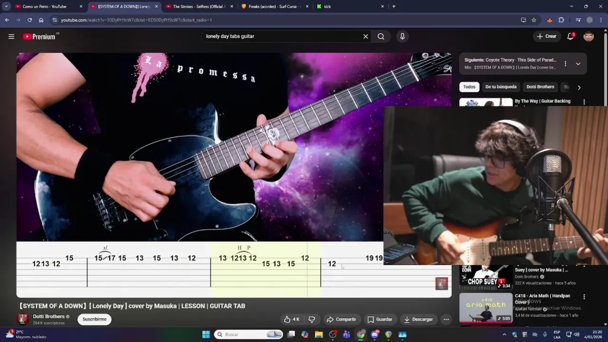Screen dimensions: 608x342
Task: Reload the page
Action: click(x=29, y=20)
